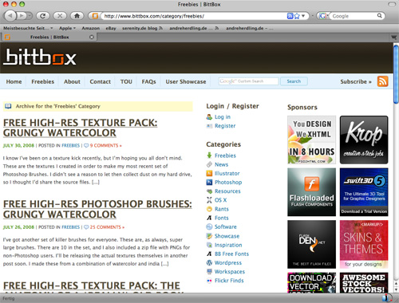Click the Showcase category icon

(x=209, y=236)
